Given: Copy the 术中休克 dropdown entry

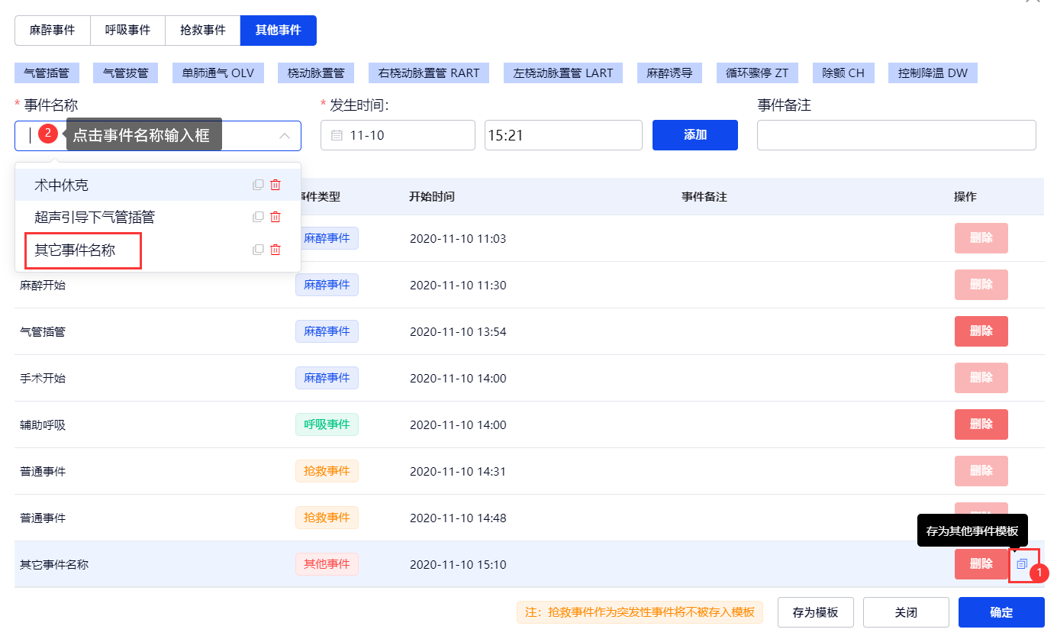Looking at the screenshot, I should tap(258, 185).
